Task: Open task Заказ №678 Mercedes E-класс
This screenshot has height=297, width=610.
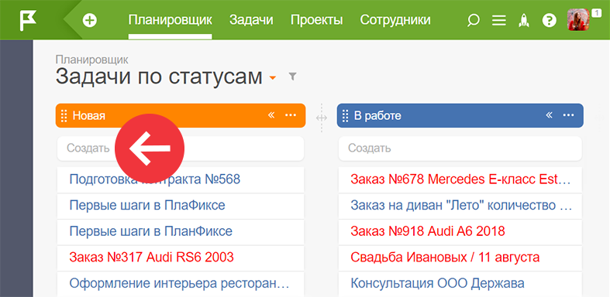Action: pyautogui.click(x=460, y=179)
